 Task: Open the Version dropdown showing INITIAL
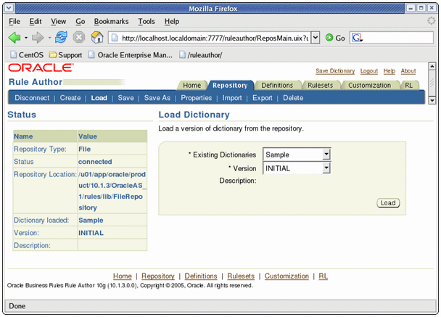[x=297, y=168]
